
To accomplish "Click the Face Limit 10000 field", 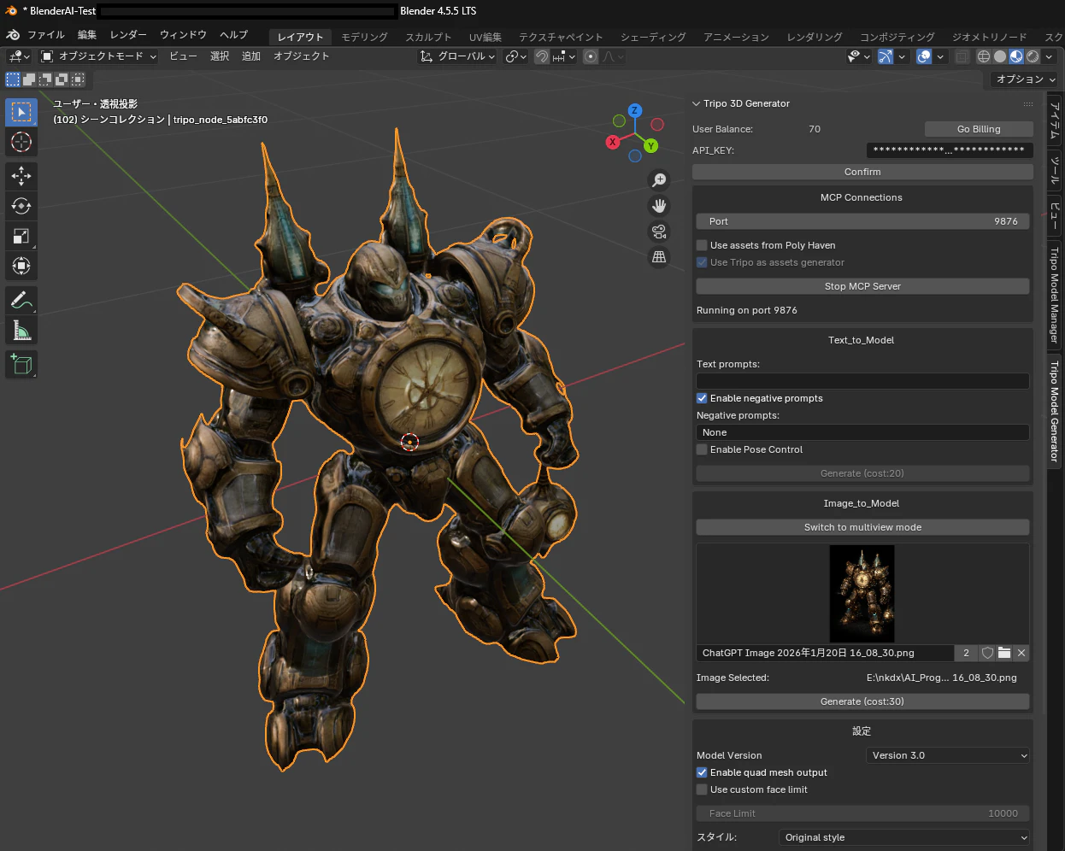I will [x=862, y=813].
